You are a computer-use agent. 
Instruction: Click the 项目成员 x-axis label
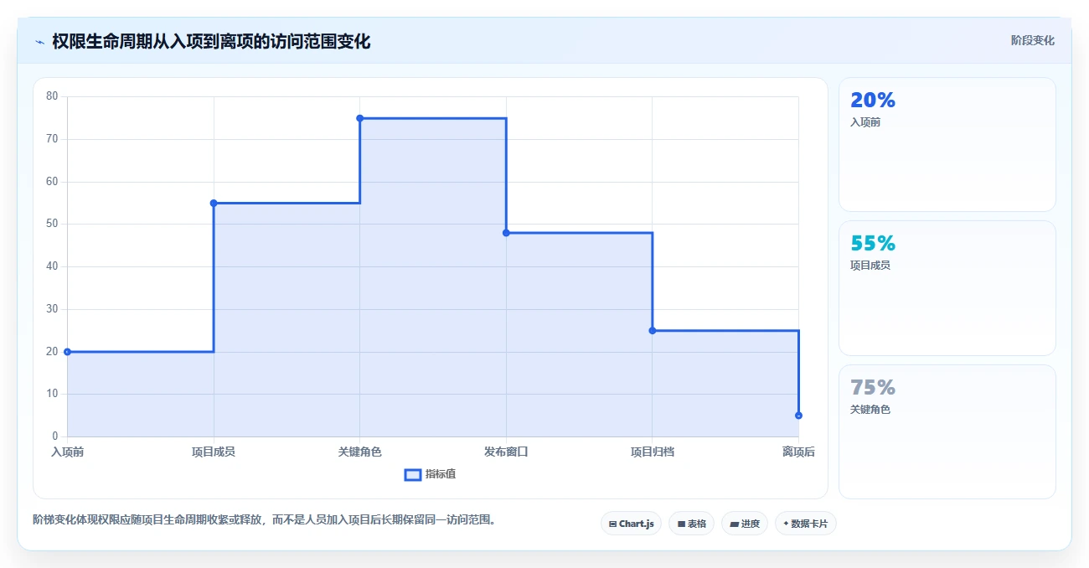[x=214, y=452]
